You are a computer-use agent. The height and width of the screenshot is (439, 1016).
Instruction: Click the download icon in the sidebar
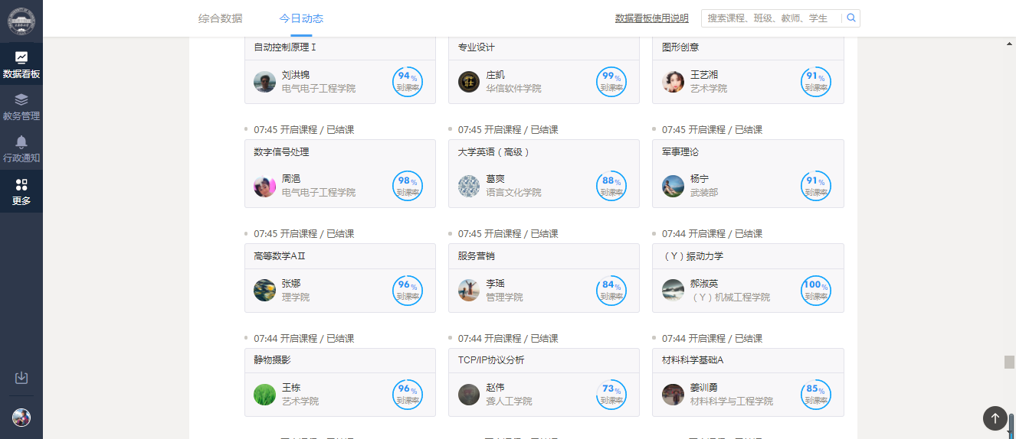(21, 378)
